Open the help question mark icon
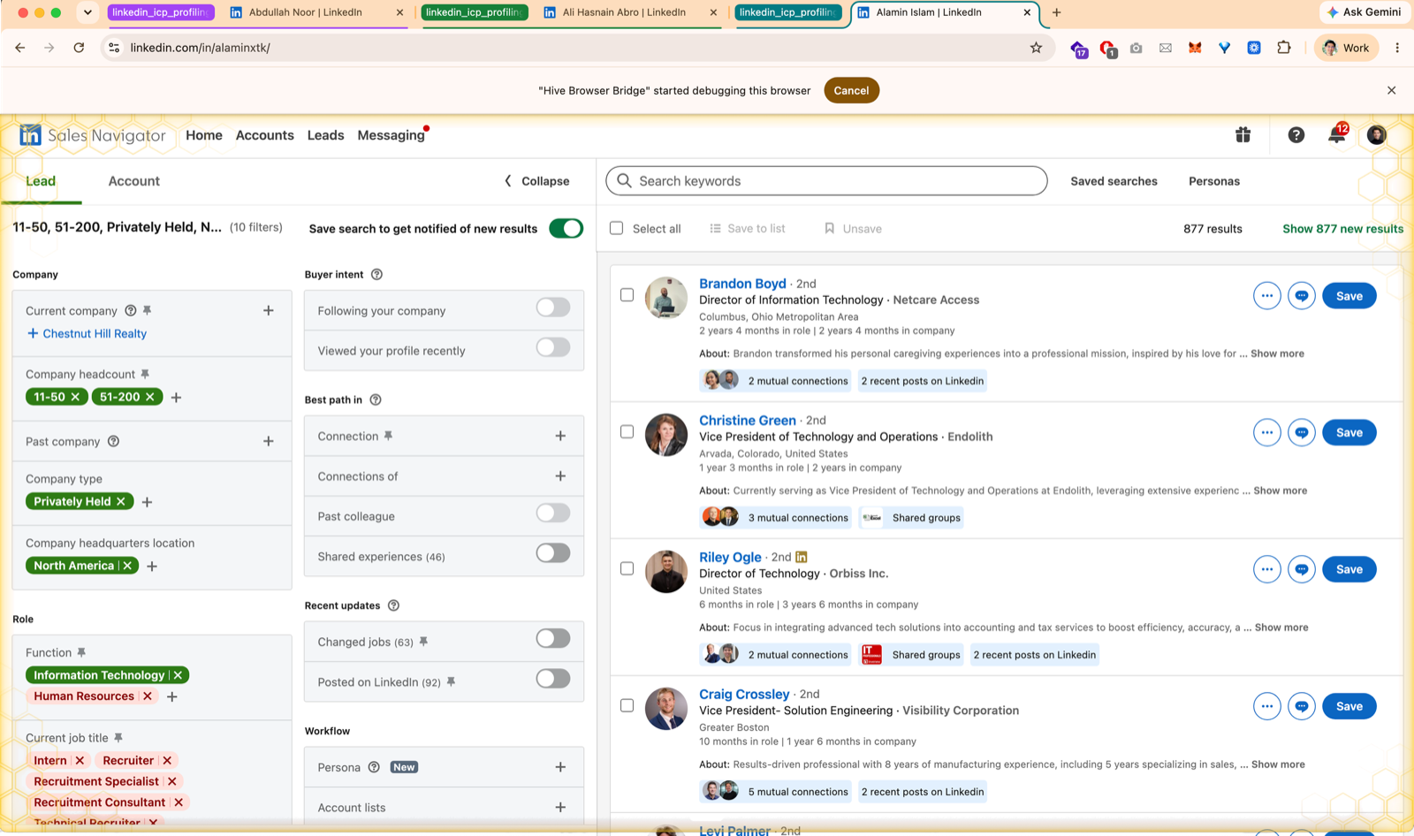Screen dimensions: 1414x836 click(x=1296, y=134)
